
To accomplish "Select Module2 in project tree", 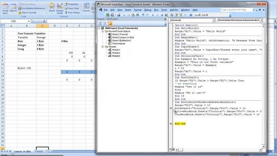I will (116, 53).
